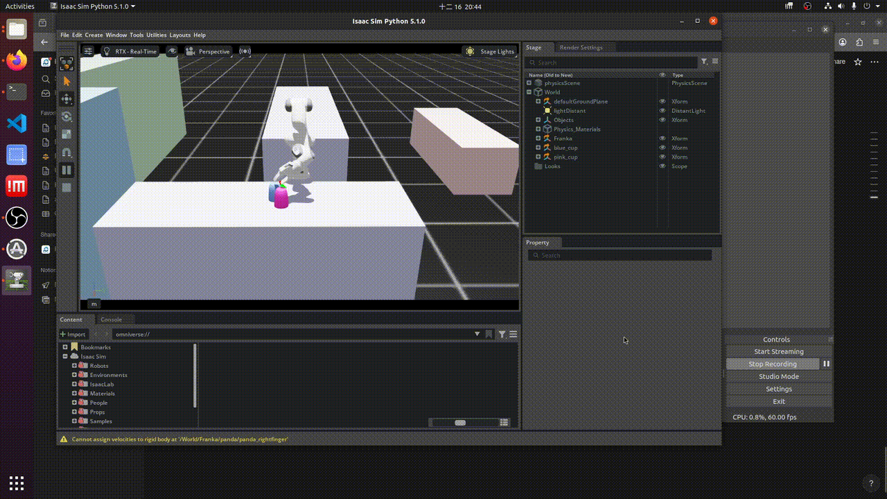Image resolution: width=887 pixels, height=499 pixels.
Task: Select the Move tool in the left toolbar
Action: [67, 99]
